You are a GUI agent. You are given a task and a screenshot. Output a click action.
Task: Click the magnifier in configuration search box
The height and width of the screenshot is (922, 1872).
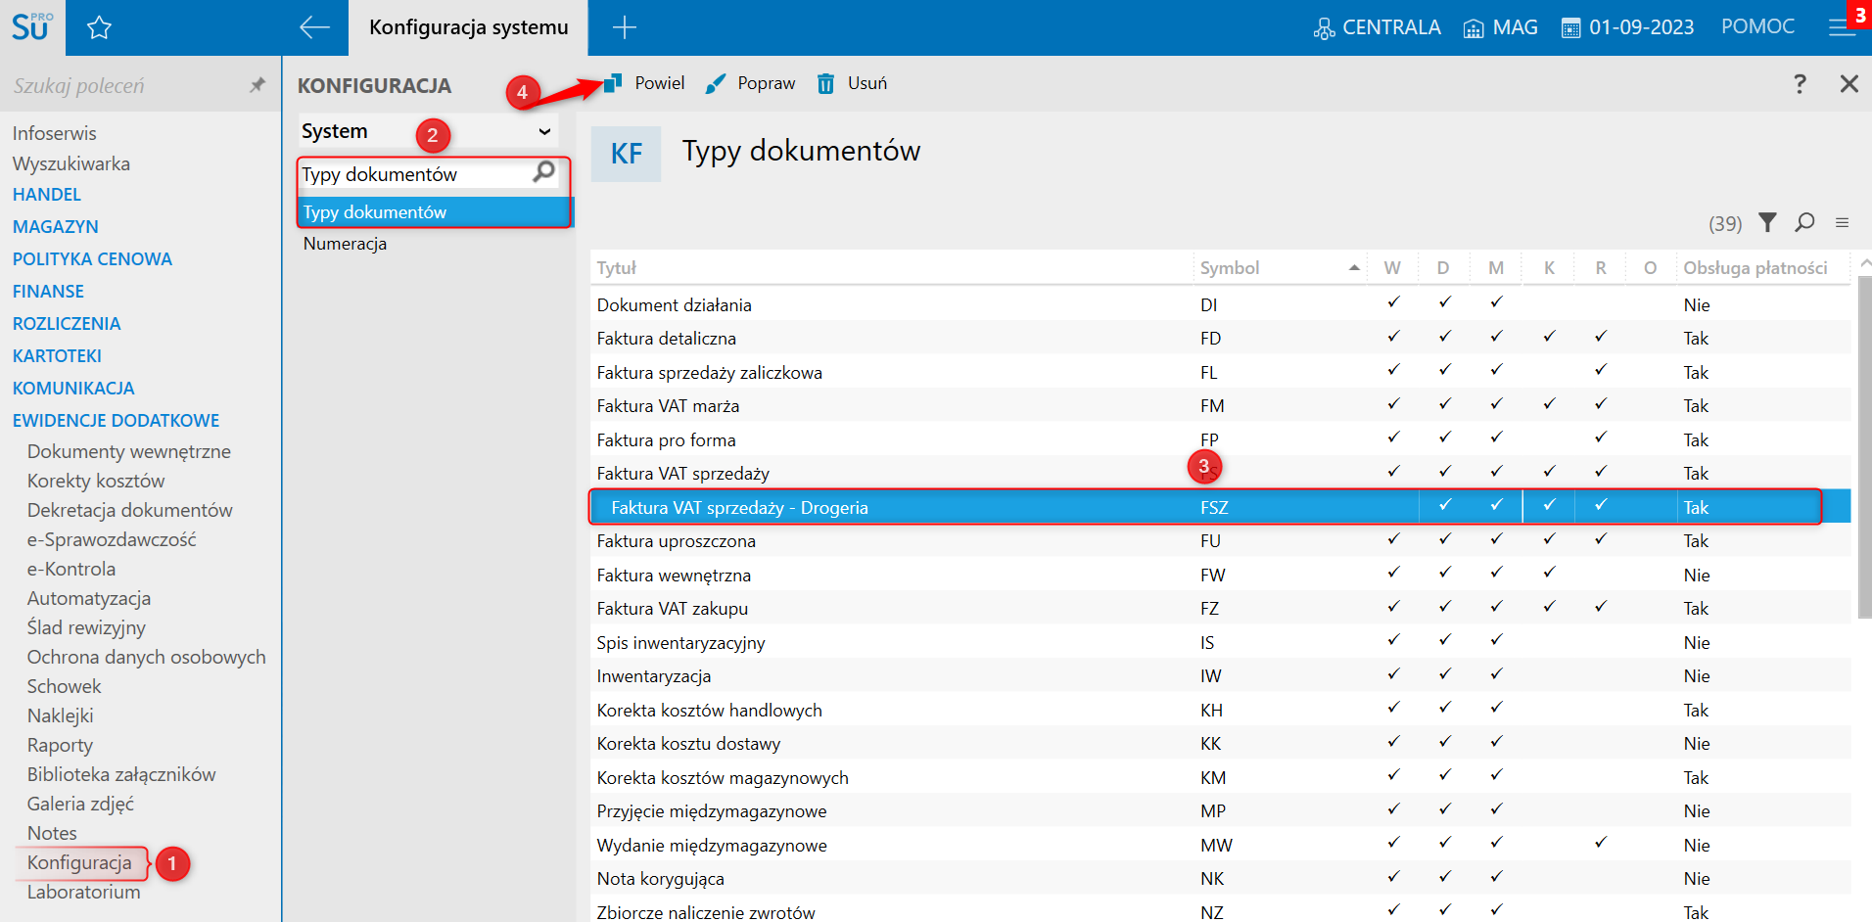coord(543,172)
